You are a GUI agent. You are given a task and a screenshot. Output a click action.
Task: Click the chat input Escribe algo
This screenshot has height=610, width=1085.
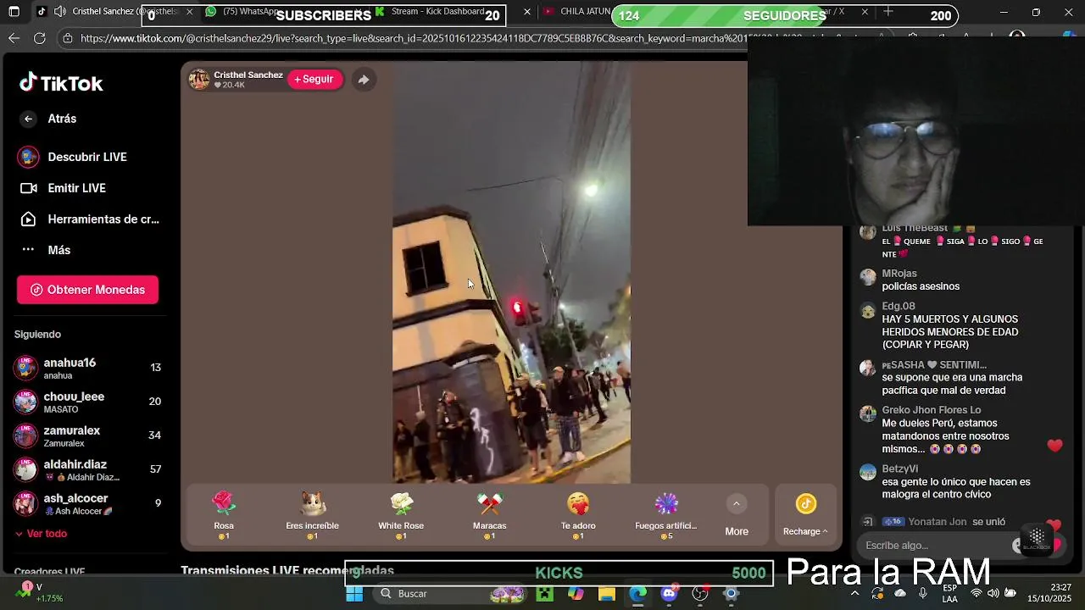[937, 546]
